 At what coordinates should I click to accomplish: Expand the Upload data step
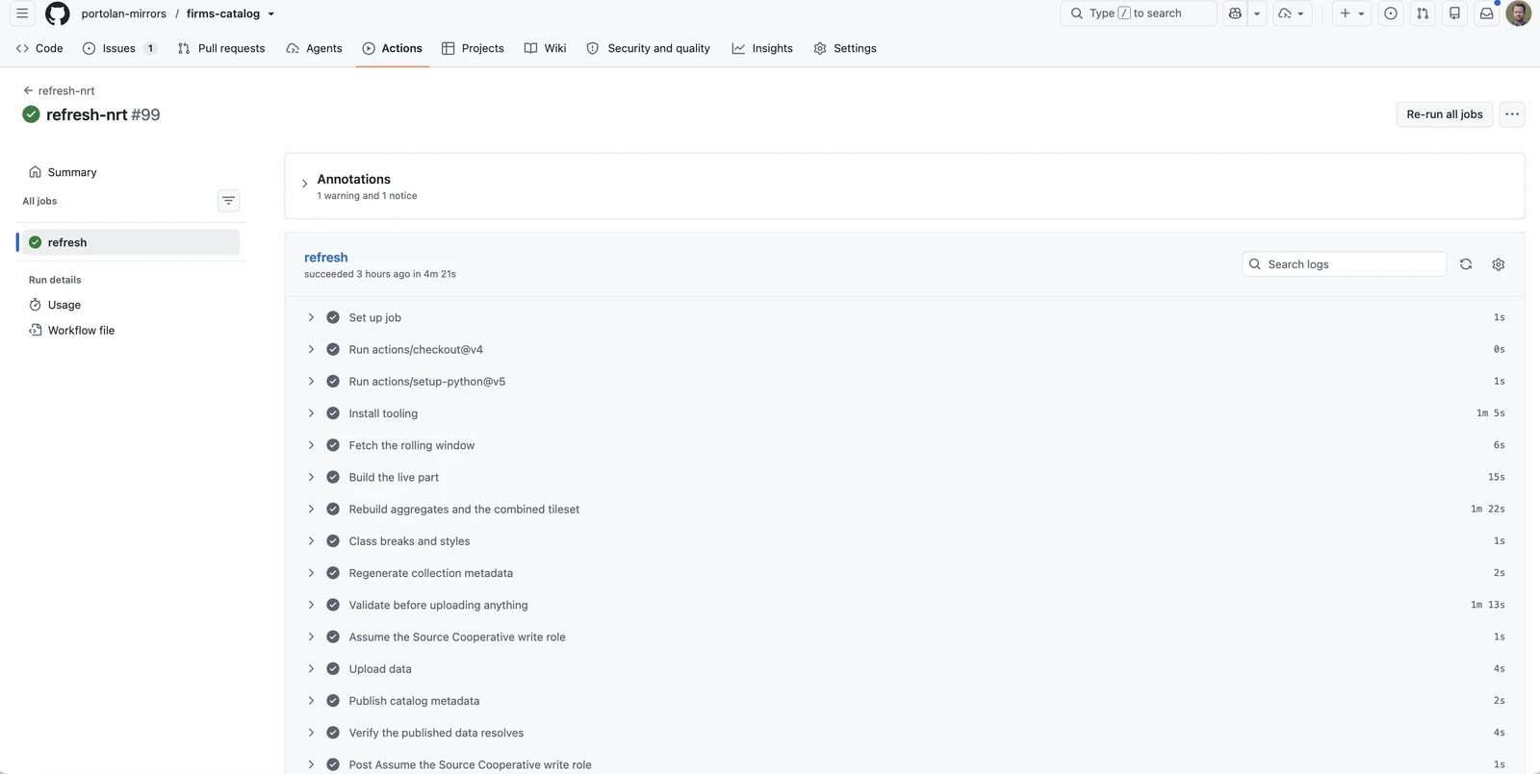[x=311, y=669]
